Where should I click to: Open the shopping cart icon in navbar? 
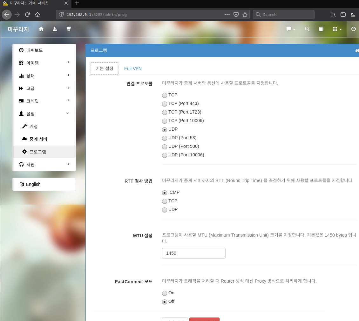coord(69,29)
